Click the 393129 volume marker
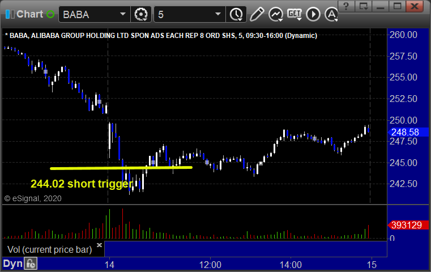The width and height of the screenshot is (431, 272). (x=408, y=225)
